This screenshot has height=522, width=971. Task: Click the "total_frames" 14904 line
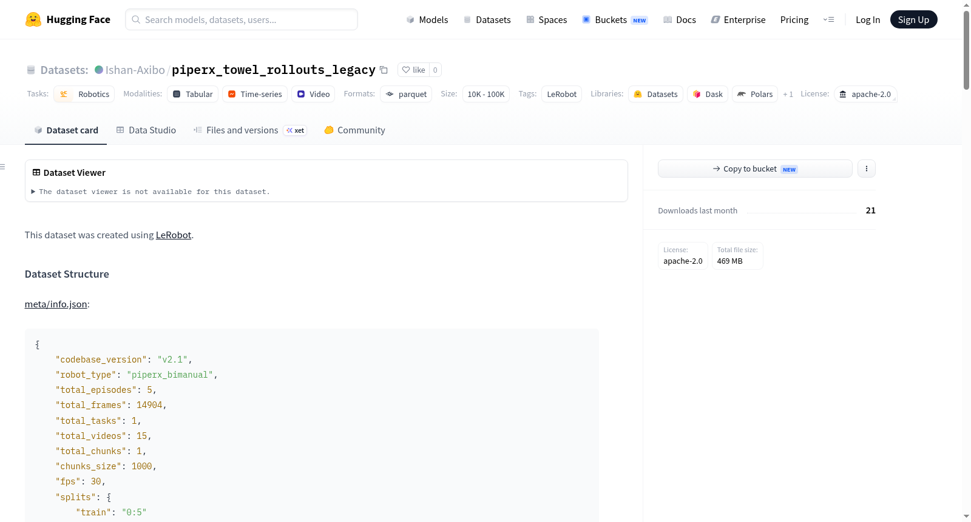coord(111,405)
